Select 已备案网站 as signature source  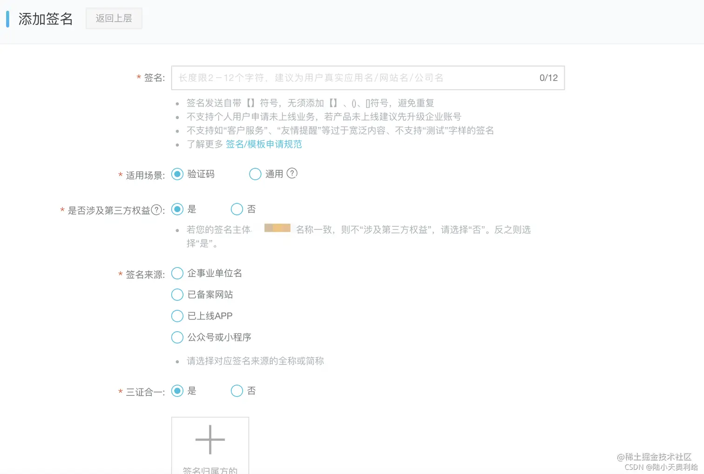pos(177,294)
